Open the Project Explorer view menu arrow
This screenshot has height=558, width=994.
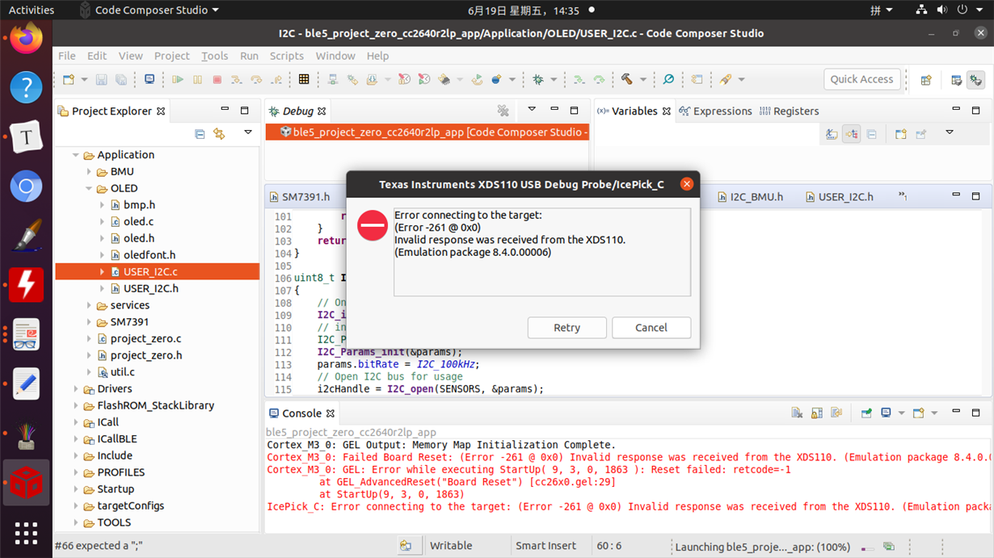pos(248,132)
